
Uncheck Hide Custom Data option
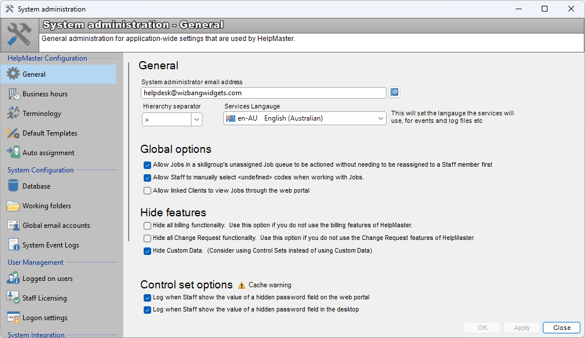(x=147, y=251)
